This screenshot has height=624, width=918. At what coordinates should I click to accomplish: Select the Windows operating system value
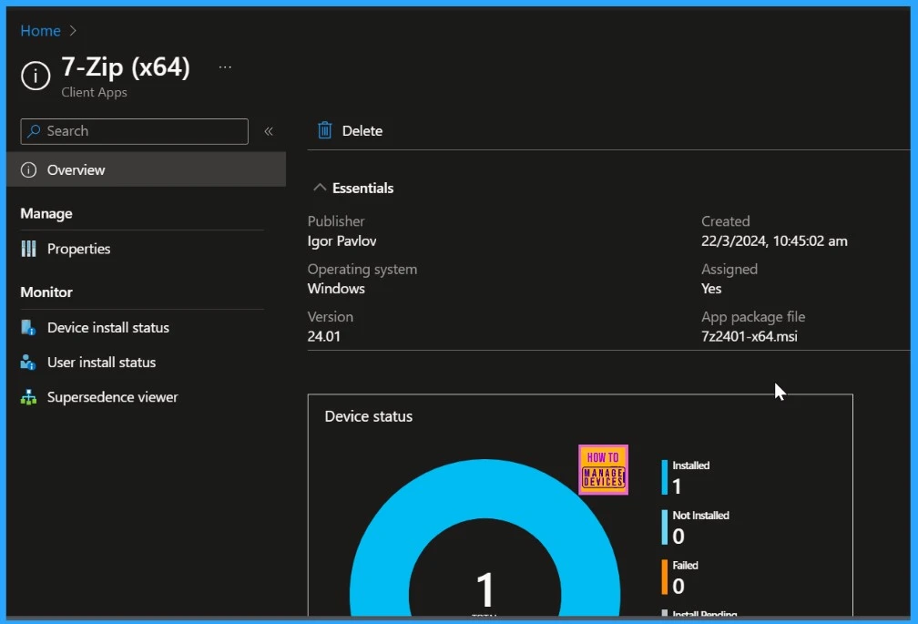(x=336, y=289)
